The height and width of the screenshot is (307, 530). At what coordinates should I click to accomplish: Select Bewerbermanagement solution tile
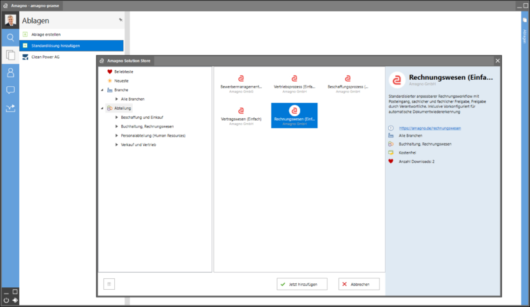[x=241, y=84]
